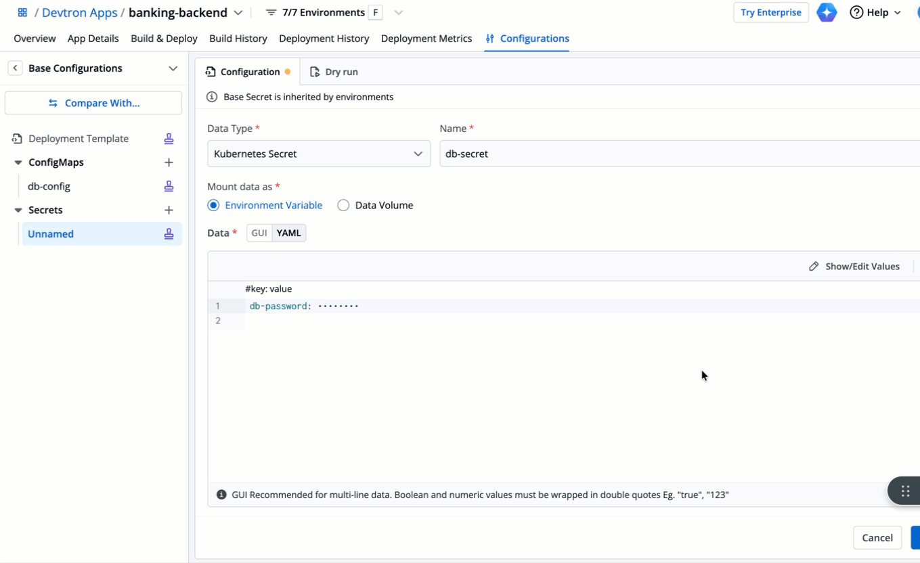The height and width of the screenshot is (563, 920).
Task: Click the plus icon to add ConfigMap
Action: point(169,162)
